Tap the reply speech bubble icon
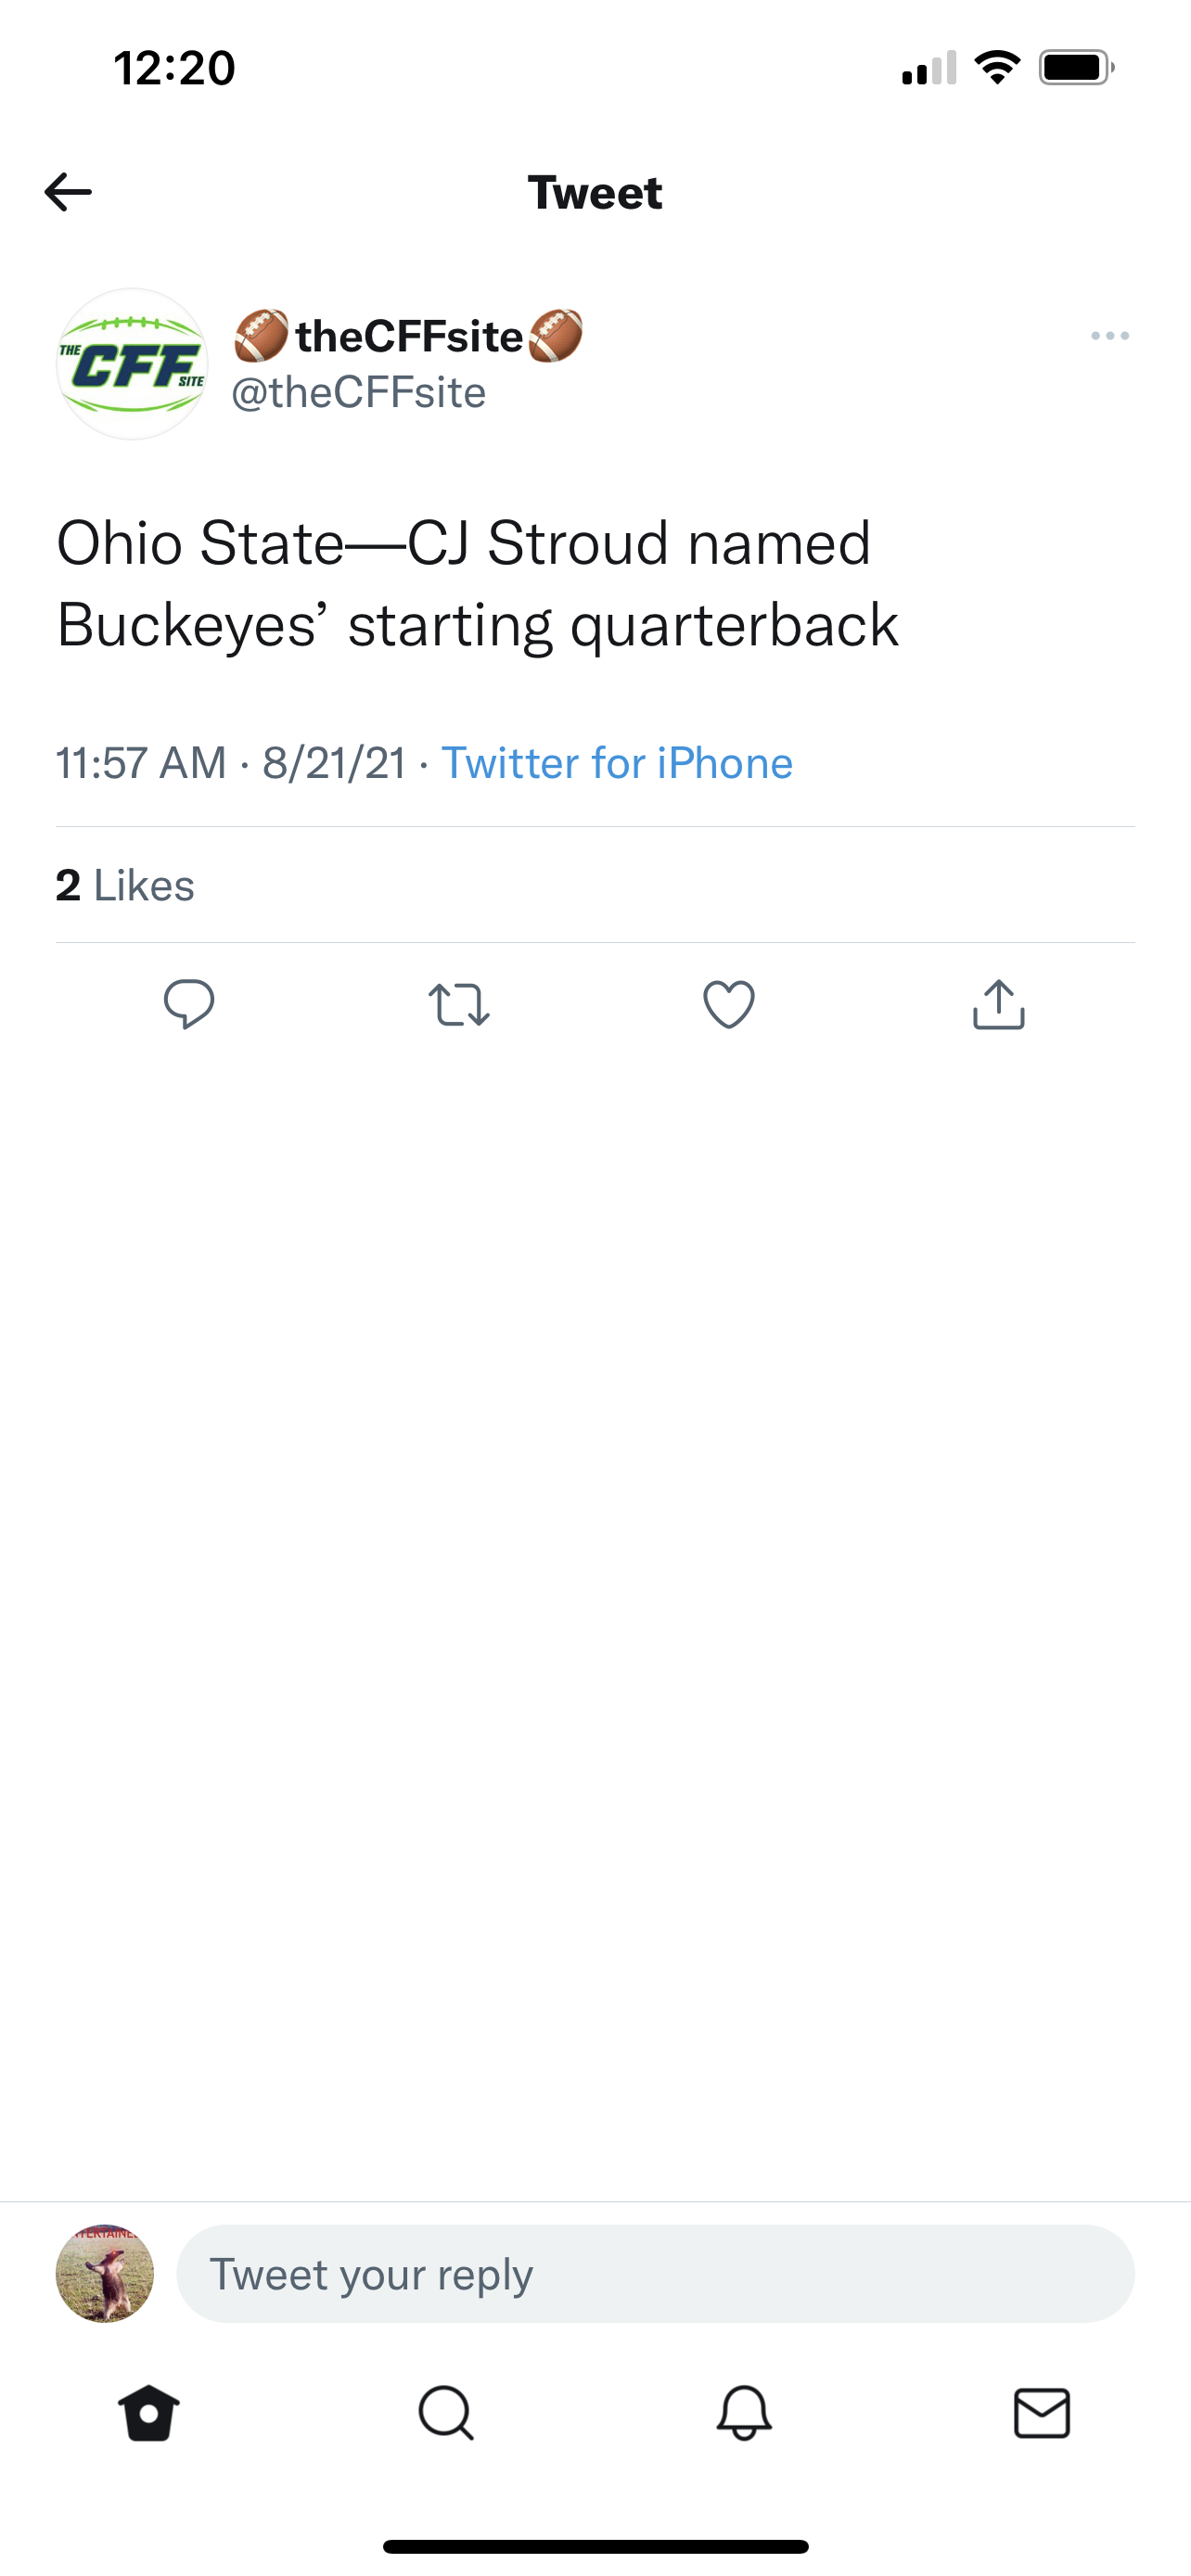The width and height of the screenshot is (1191, 2576). point(189,1004)
